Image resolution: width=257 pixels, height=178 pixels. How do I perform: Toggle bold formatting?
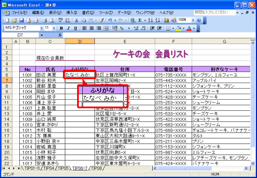point(61,28)
